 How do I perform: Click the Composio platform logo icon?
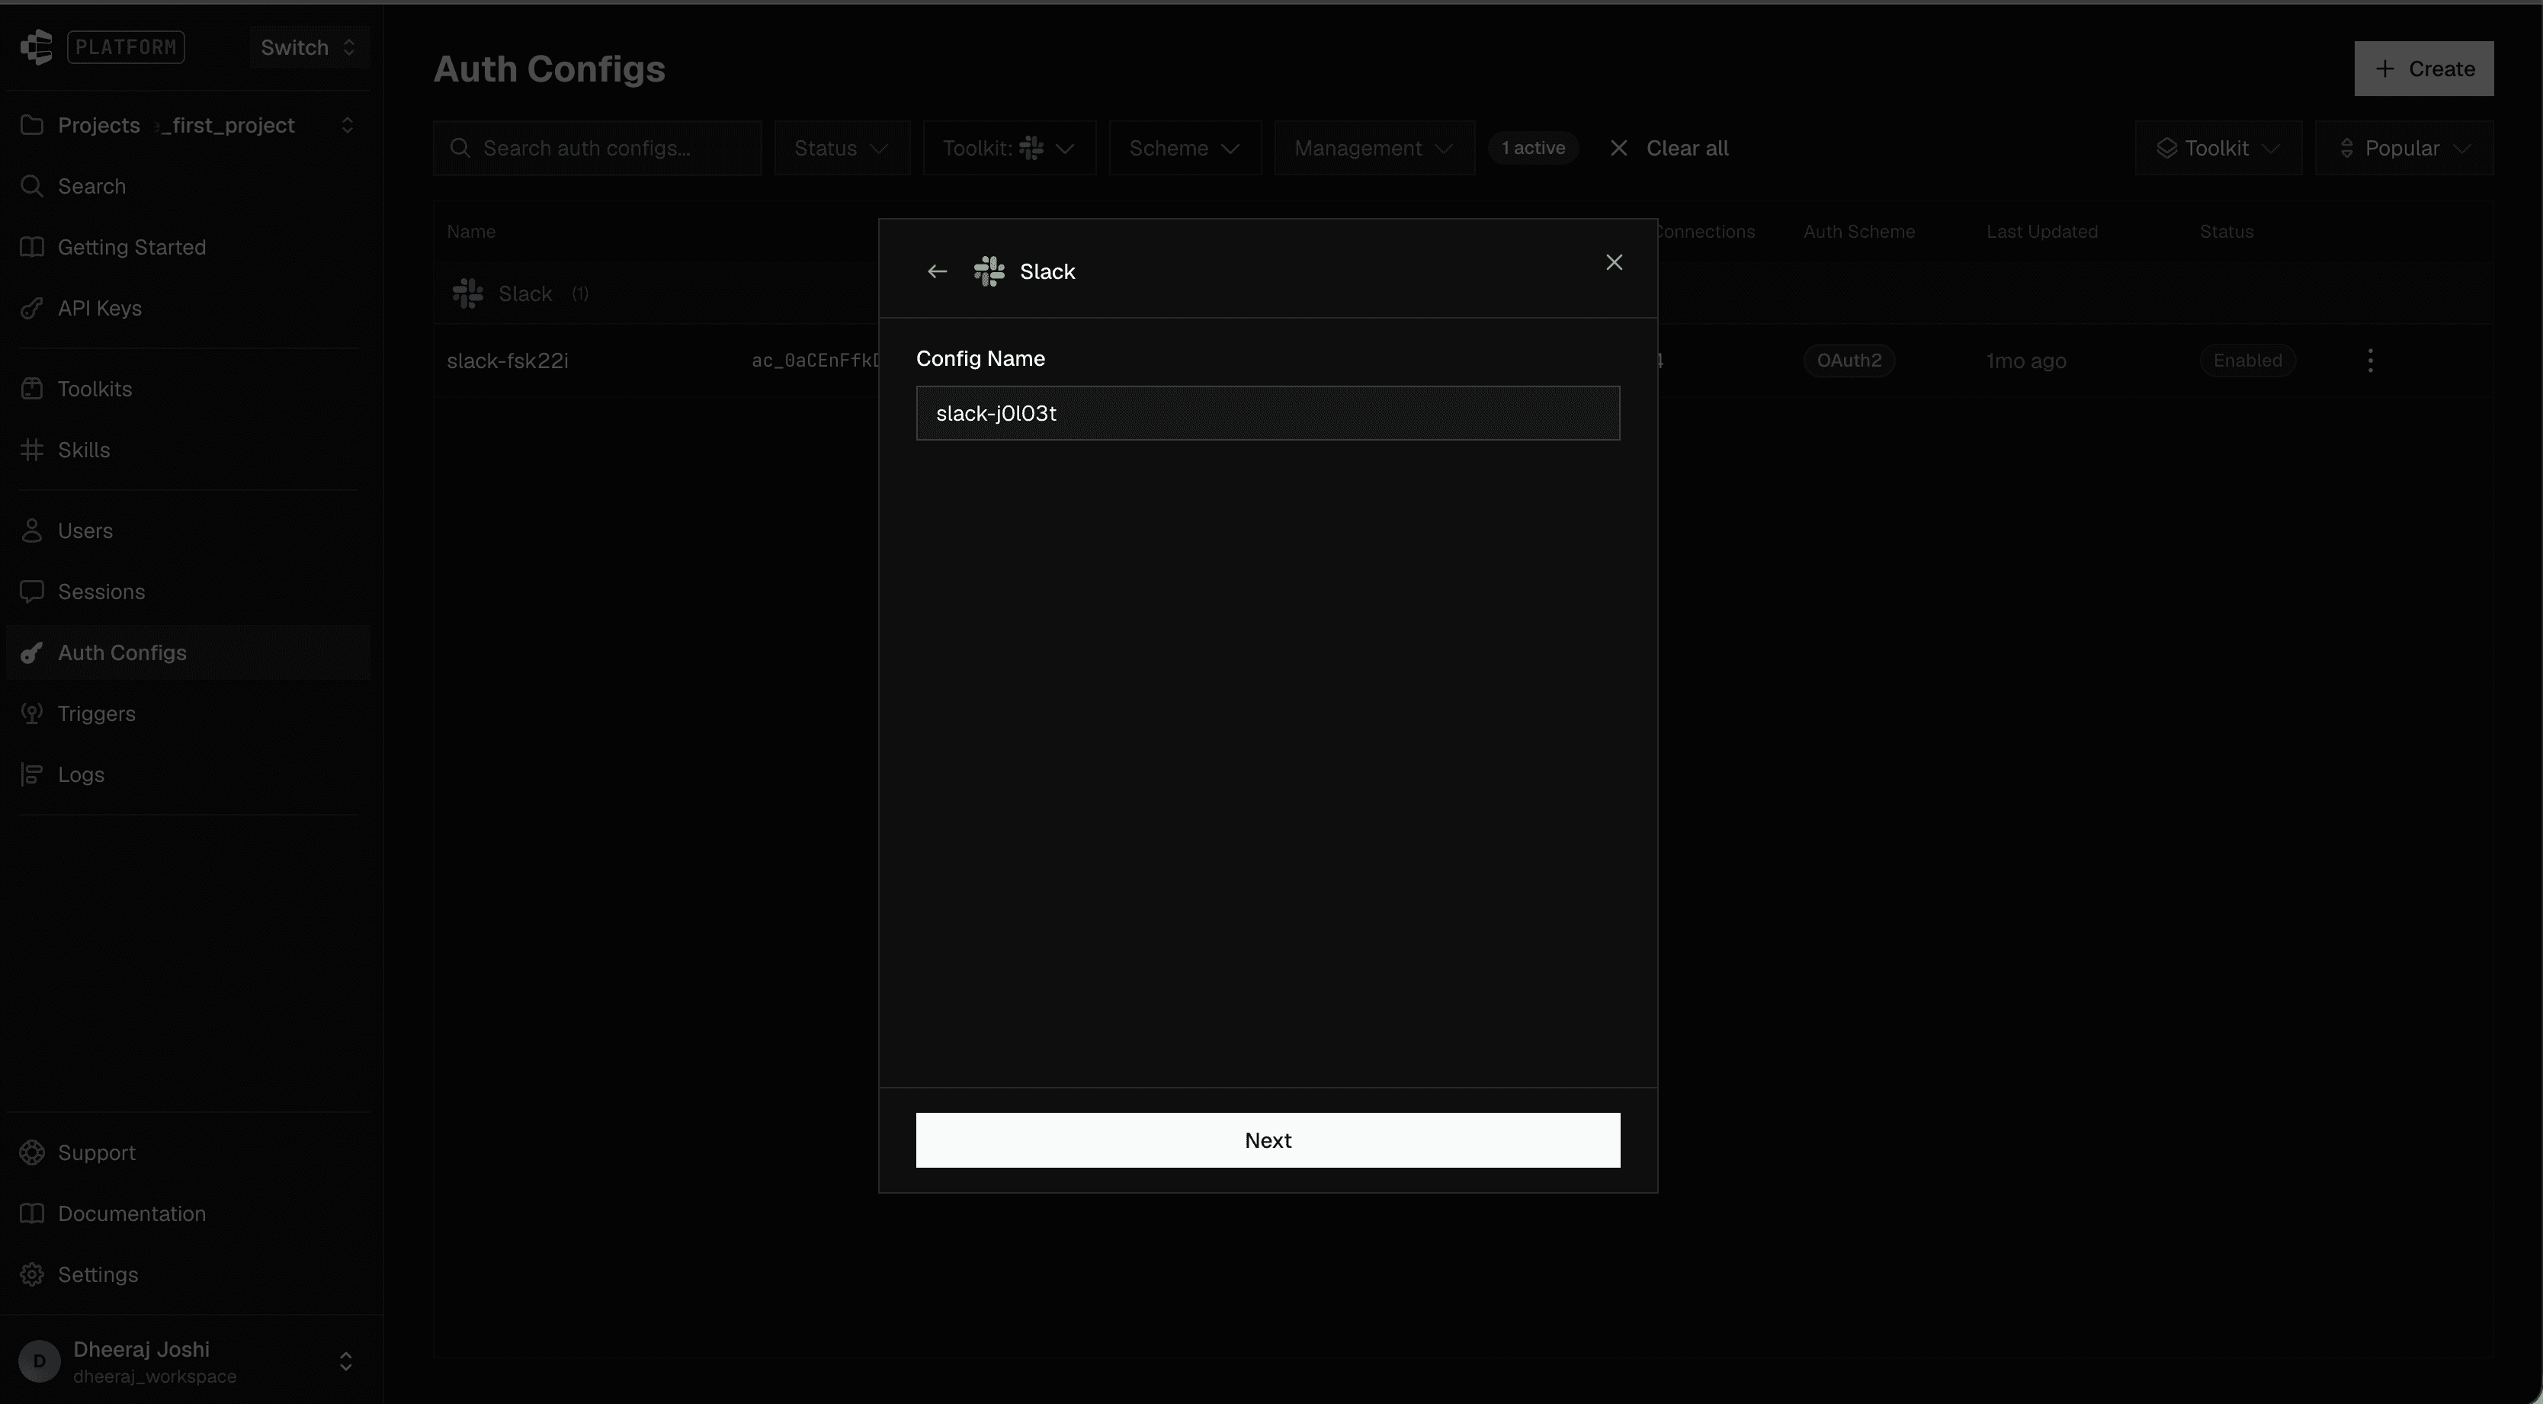point(37,46)
